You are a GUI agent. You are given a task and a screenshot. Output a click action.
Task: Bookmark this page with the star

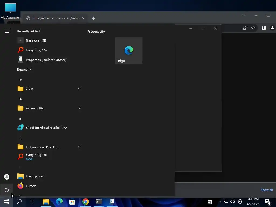click(253, 28)
